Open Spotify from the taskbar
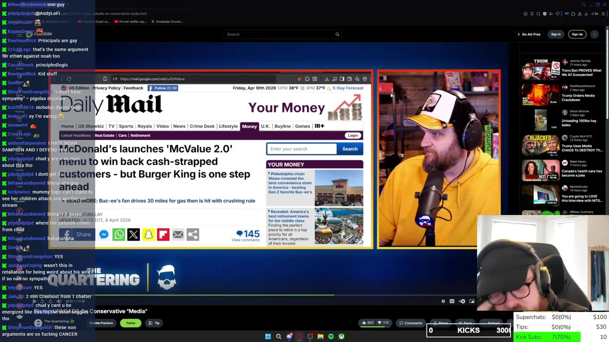 (x=331, y=337)
